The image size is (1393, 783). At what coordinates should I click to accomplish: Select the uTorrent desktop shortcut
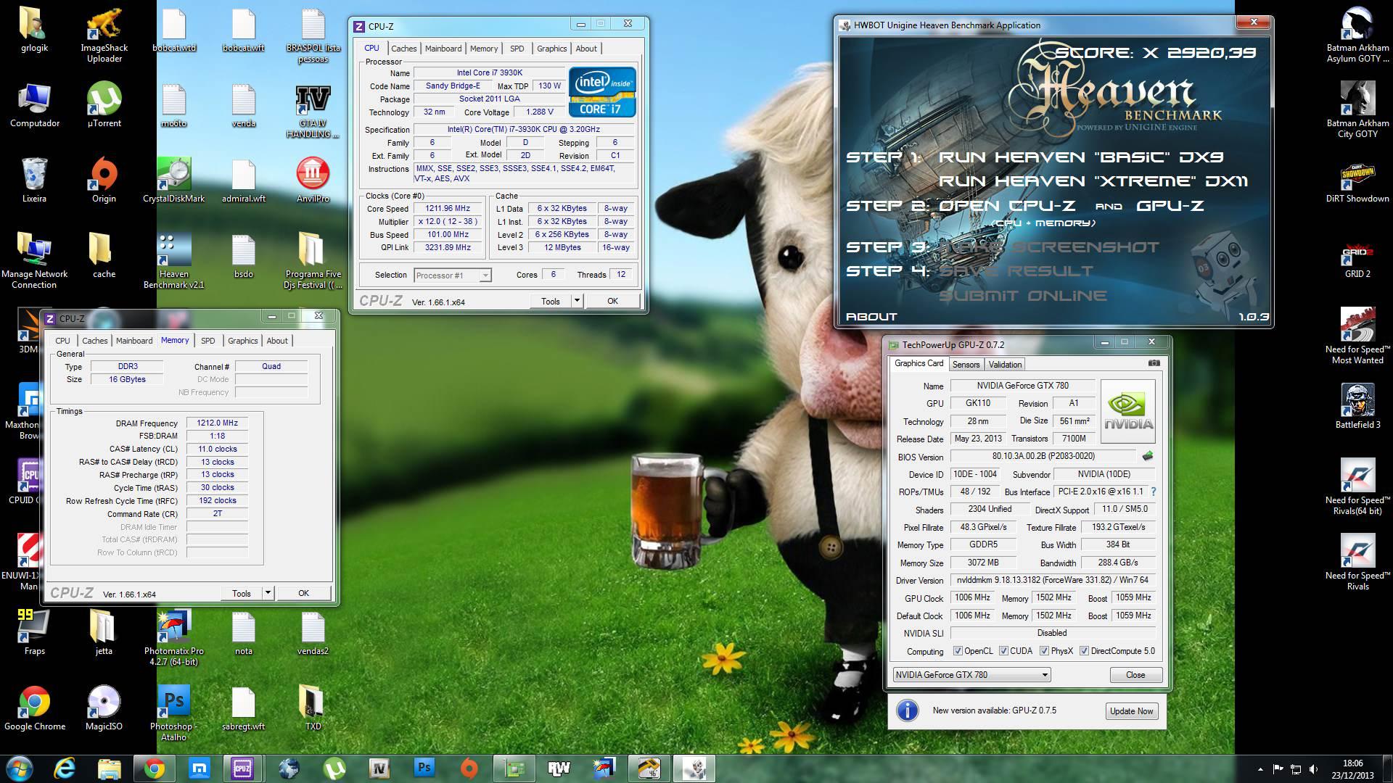click(104, 104)
